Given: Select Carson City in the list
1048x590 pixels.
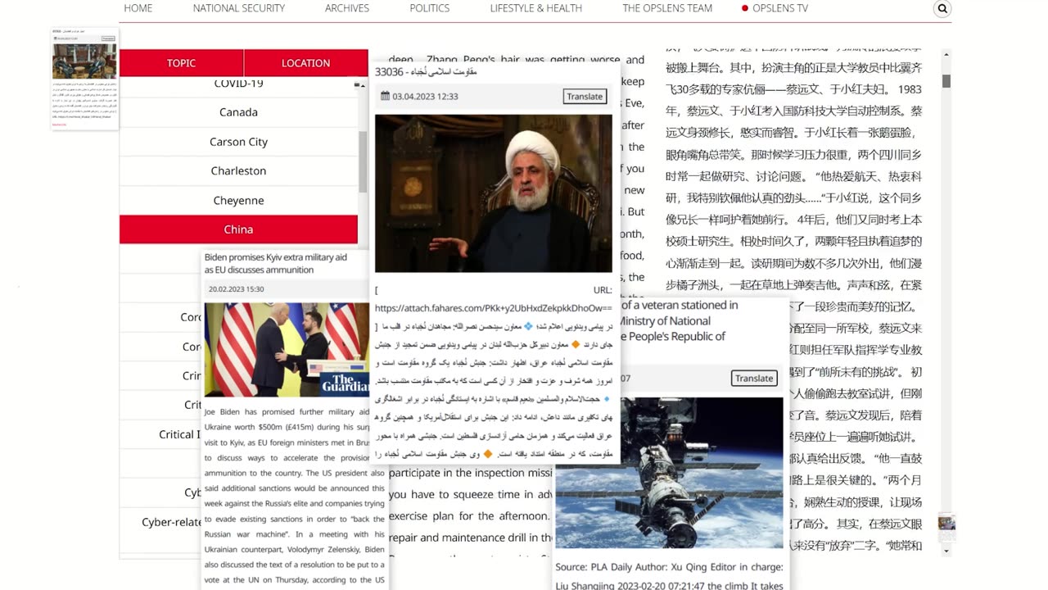Looking at the screenshot, I should click(238, 142).
